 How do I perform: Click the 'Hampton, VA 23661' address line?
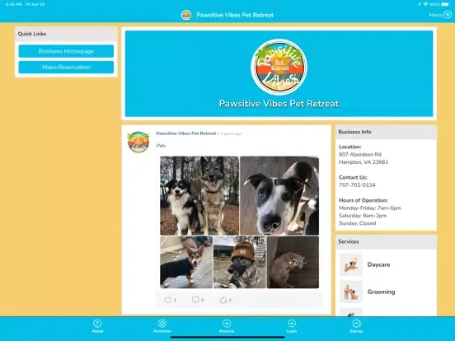tap(364, 162)
